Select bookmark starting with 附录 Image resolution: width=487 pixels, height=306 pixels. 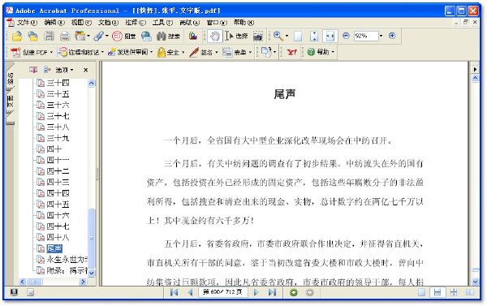coord(67,270)
